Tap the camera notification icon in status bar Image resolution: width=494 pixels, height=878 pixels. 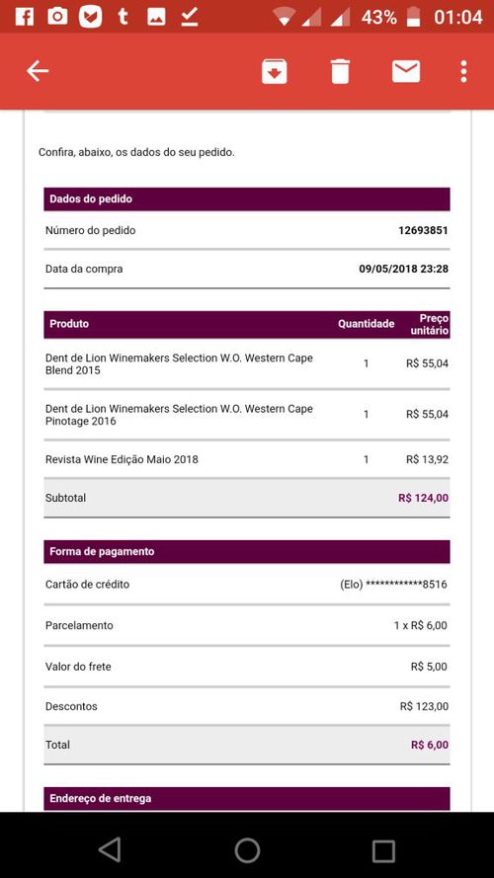(57, 17)
